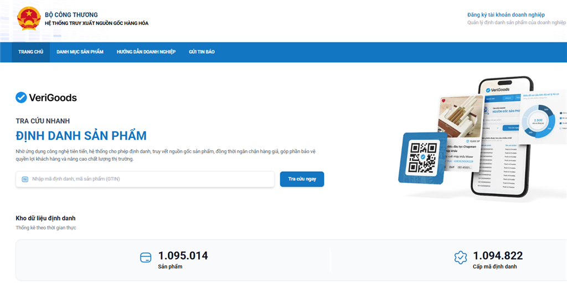Viewport: 567px width, 286px height.
Task: Click the 1.094.822 count value
Action: pos(498,256)
